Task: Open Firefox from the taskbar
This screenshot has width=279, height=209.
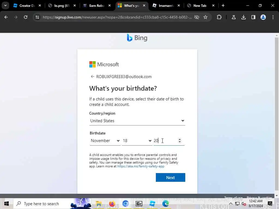Action: click(112, 204)
